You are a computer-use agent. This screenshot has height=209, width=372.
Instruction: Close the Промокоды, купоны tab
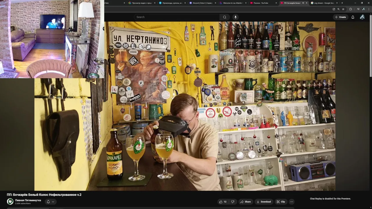point(185,3)
